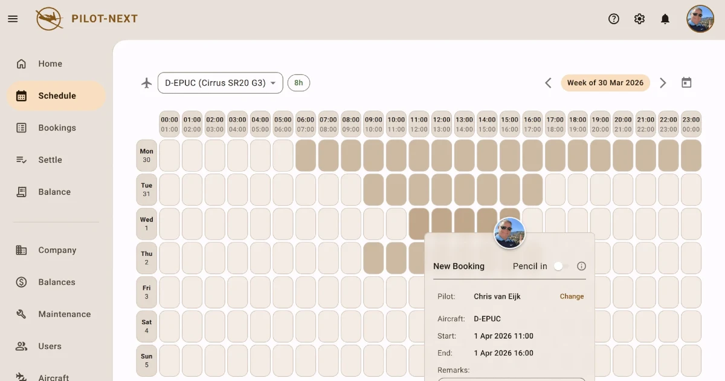Open the settings gear

coord(639,19)
